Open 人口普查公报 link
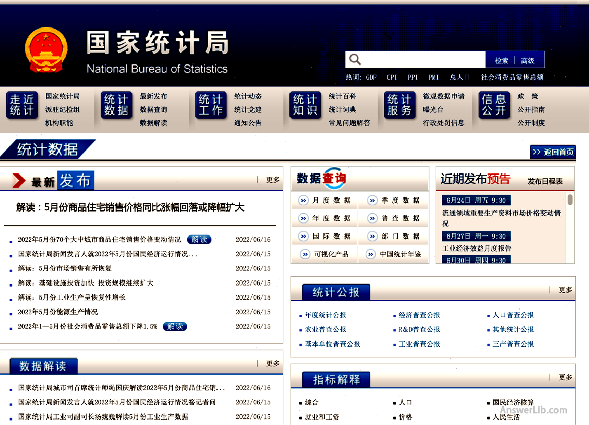 point(513,315)
